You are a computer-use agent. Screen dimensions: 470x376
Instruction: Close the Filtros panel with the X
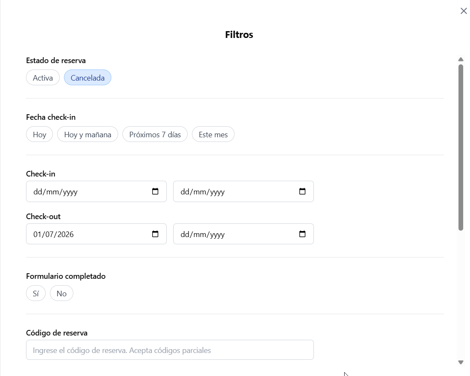[x=464, y=11]
